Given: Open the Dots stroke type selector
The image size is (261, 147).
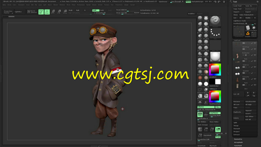Looking at the screenshot, I should [x=215, y=34].
